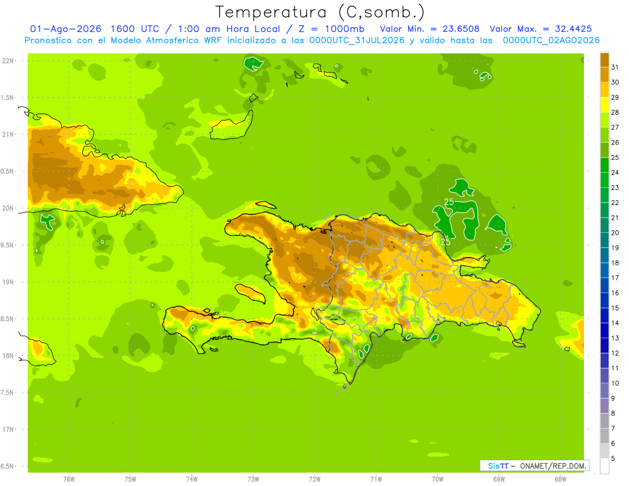The height and width of the screenshot is (486, 629).
Task: Click the '19N' latitude axis label
Action: (8, 282)
